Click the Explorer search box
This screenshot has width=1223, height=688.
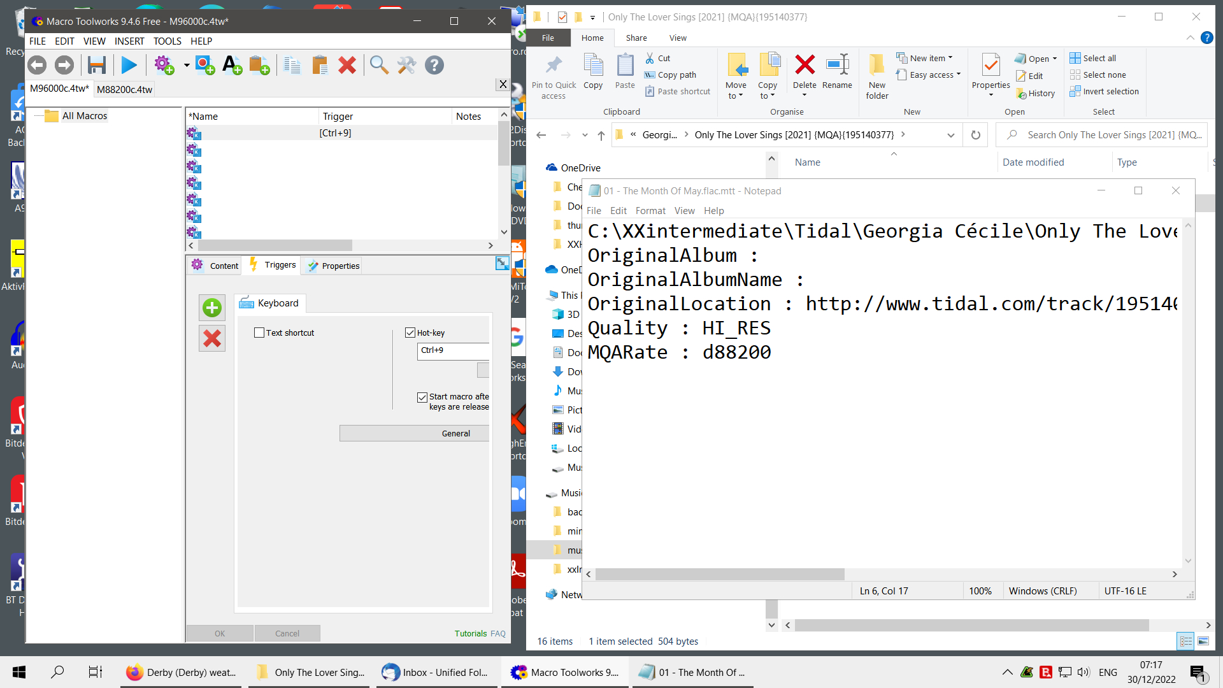click(1102, 135)
